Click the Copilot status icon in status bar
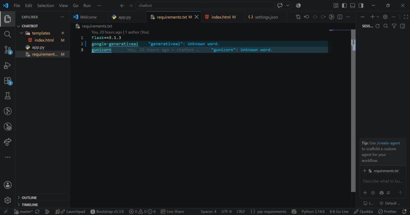 click(x=294, y=211)
